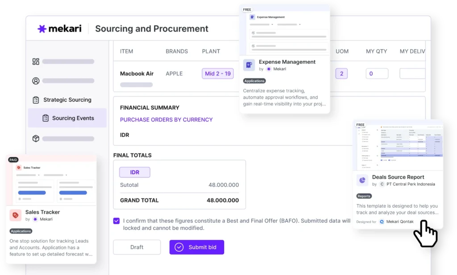The image size is (457, 275).
Task: Open the dashboard grid icon in sidebar
Action: pyautogui.click(x=36, y=62)
